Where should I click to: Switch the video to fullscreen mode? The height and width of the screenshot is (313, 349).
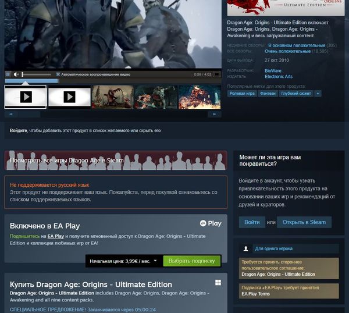pyautogui.click(x=216, y=74)
